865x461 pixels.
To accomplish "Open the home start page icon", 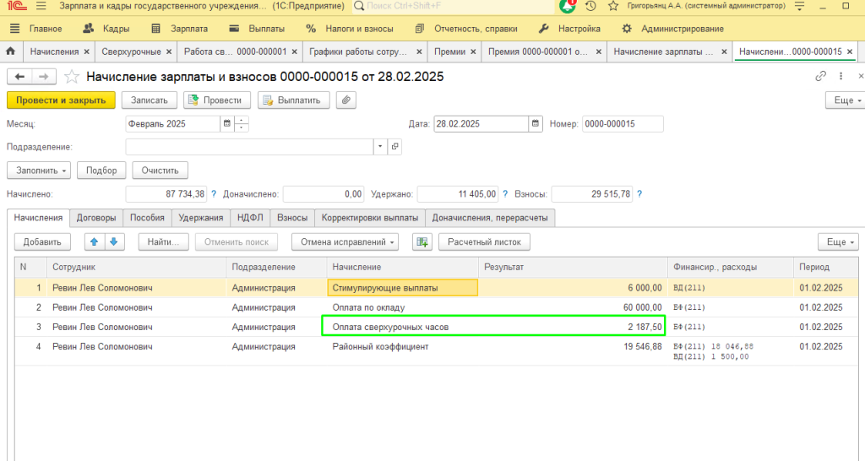I will (10, 52).
